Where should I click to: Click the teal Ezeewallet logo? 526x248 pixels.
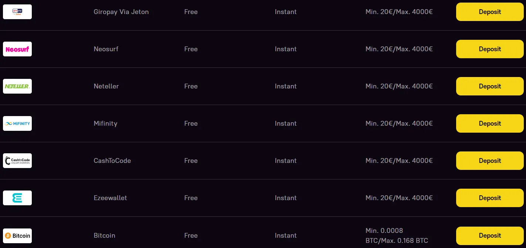17,198
